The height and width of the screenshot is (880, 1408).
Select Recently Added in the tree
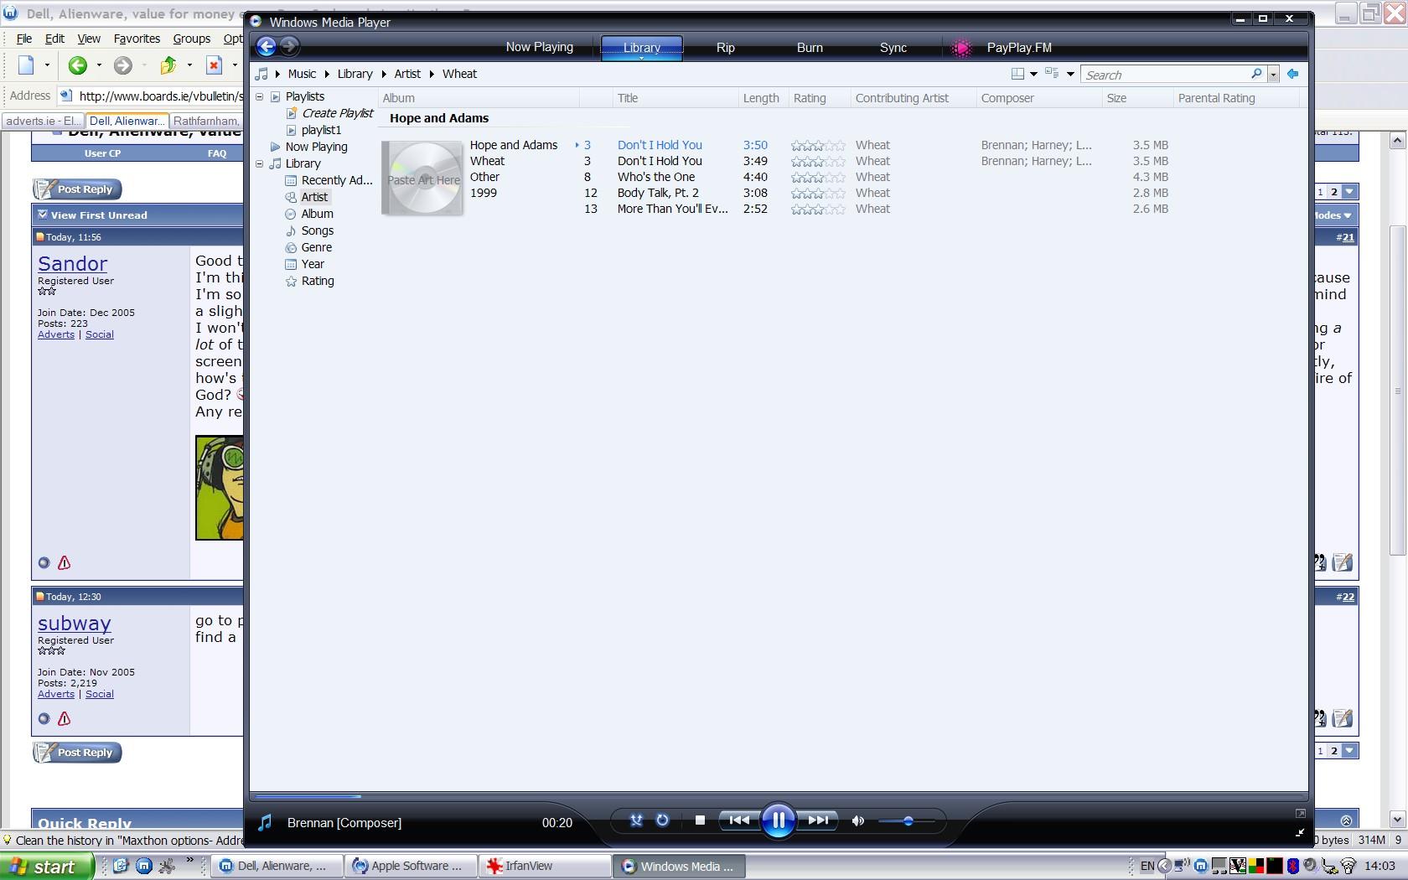337,180
